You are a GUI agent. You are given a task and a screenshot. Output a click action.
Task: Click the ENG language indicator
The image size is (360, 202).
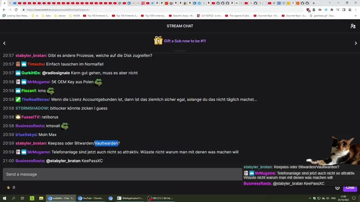(x=333, y=198)
